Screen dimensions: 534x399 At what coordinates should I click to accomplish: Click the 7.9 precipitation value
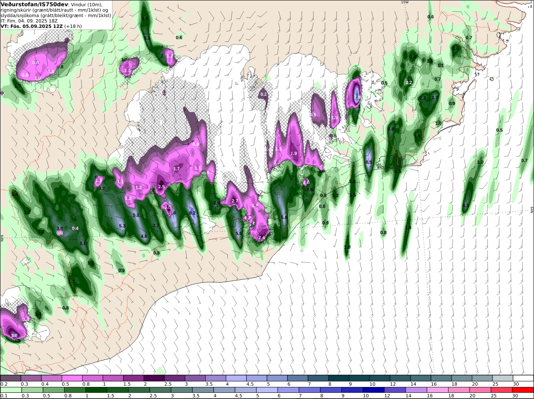click(357, 97)
